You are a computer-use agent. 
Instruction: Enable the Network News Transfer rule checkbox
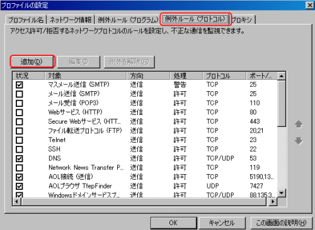click(x=20, y=168)
